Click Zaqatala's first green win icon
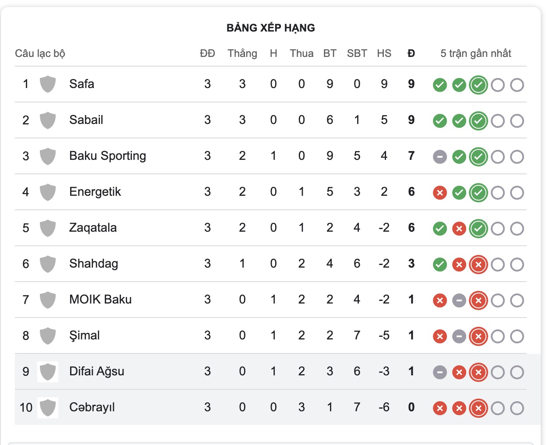Viewport: 546px width, 445px height. pyautogui.click(x=440, y=228)
